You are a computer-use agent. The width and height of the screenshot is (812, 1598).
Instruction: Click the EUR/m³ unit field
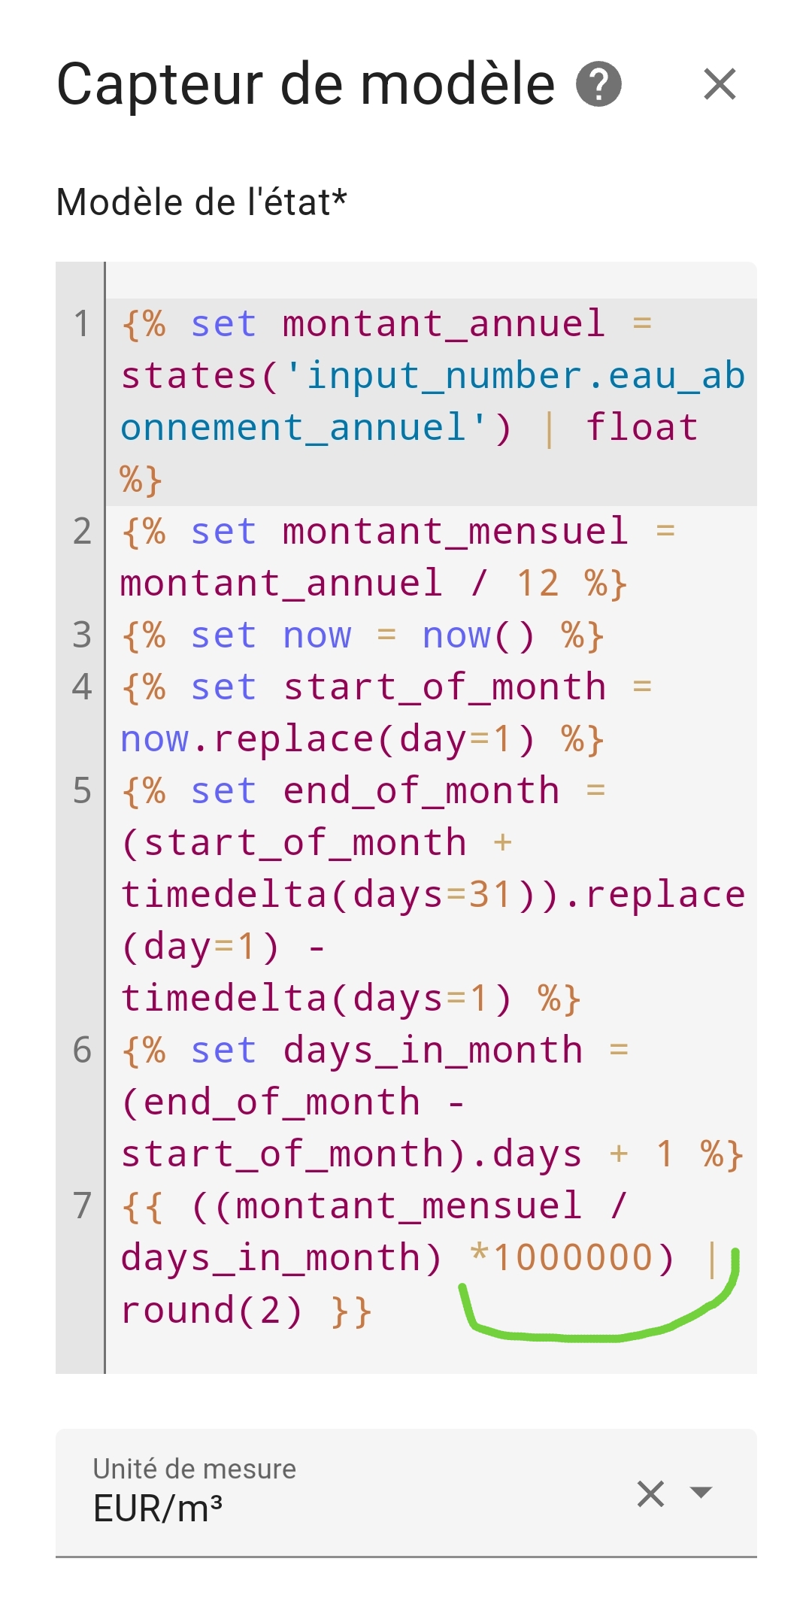(x=406, y=1493)
